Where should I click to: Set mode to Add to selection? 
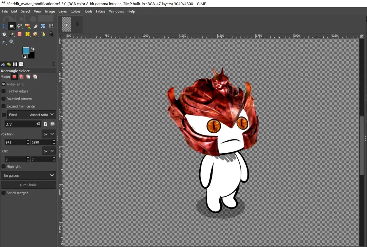(21, 77)
